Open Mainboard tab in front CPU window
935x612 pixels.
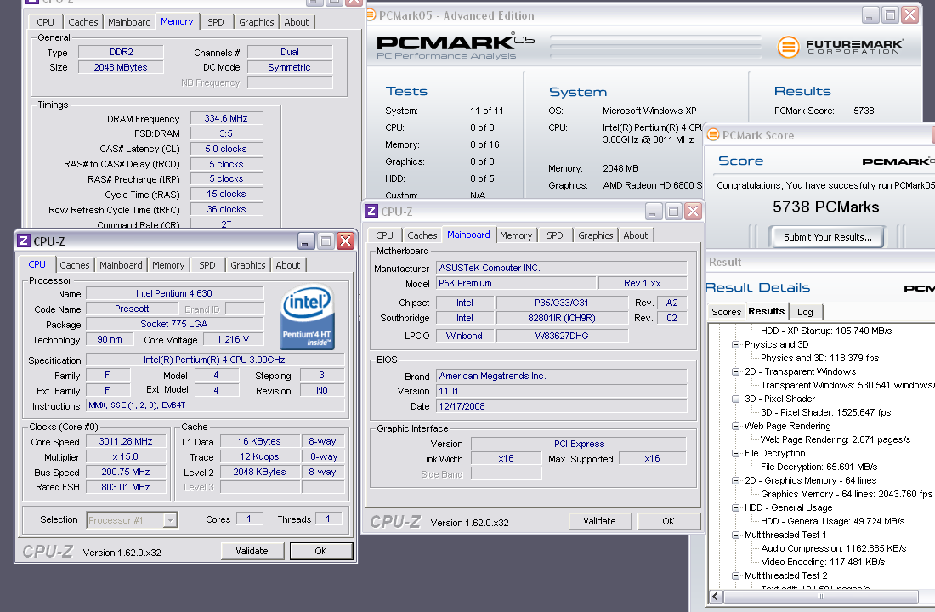point(121,265)
